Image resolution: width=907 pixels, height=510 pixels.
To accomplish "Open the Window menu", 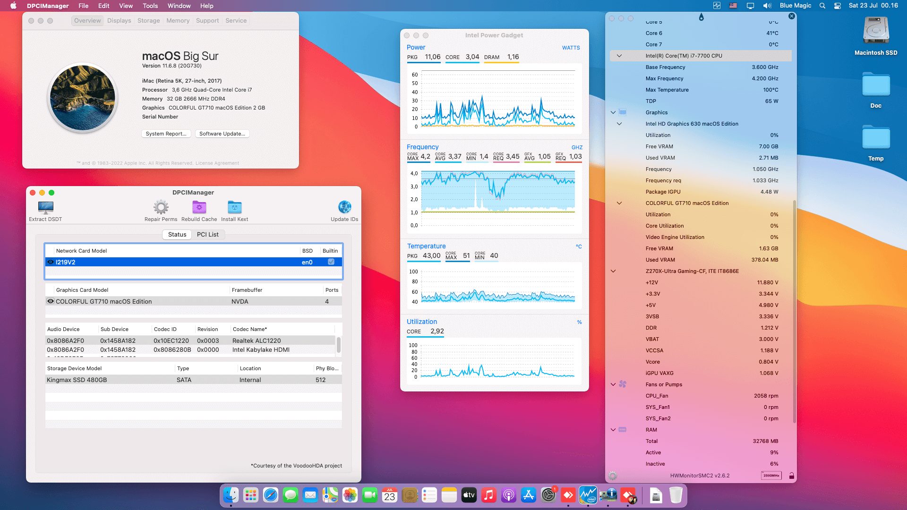I will pos(179,6).
